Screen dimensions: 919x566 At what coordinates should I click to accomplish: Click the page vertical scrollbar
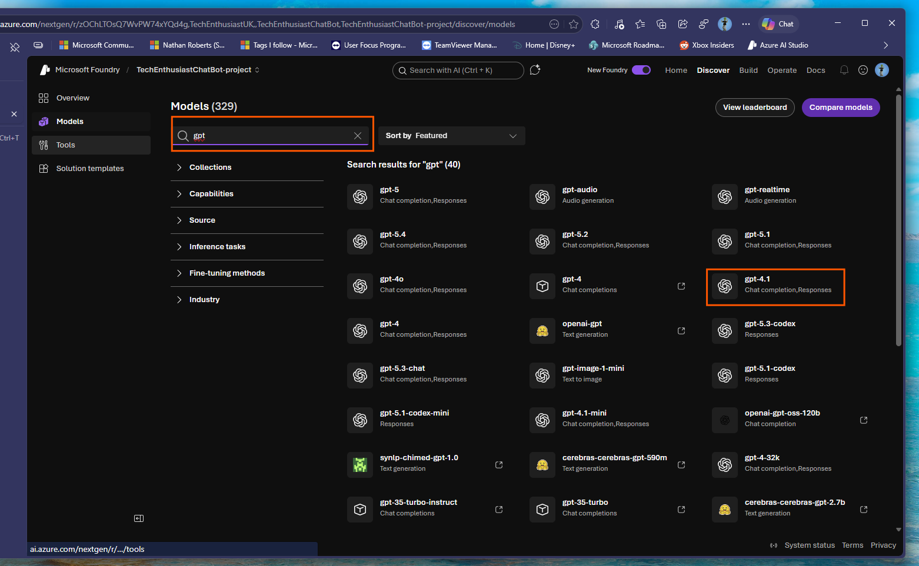pos(898,220)
